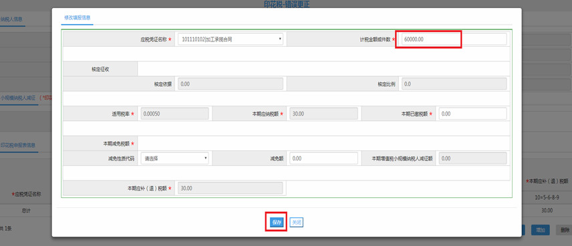The height and width of the screenshot is (246, 572).
Task: Click the 计税金额或件数 input field
Action: click(x=454, y=39)
